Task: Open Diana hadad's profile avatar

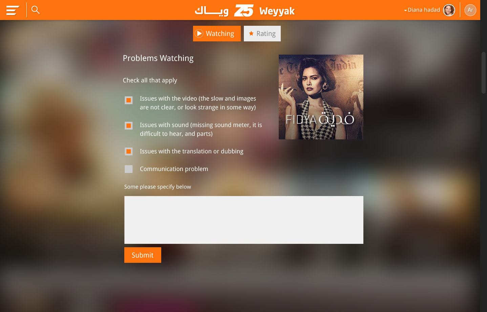Action: 449,10
